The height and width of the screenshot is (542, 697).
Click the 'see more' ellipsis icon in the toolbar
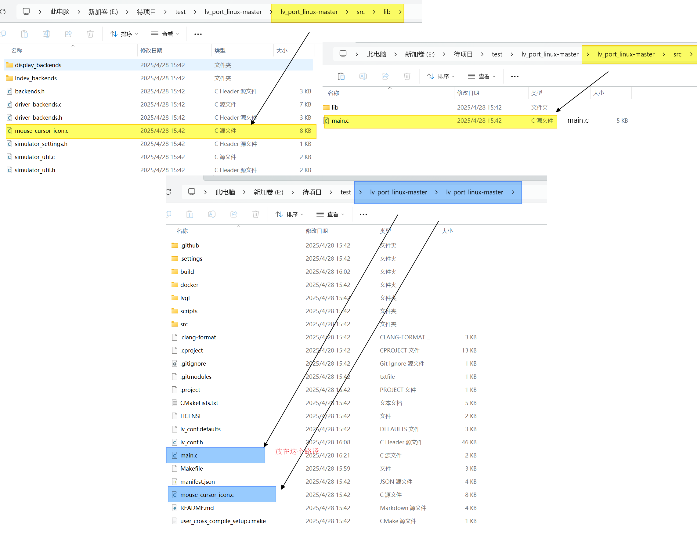tap(198, 34)
